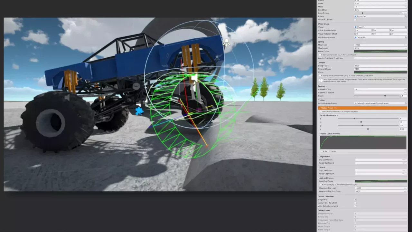Click Pacejka E value field showing 0.99
The height and width of the screenshot is (232, 412).
[403, 129]
